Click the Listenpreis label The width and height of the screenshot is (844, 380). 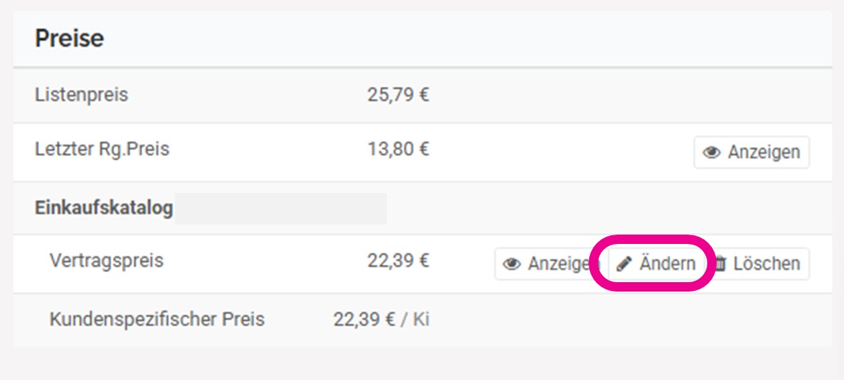pos(81,94)
